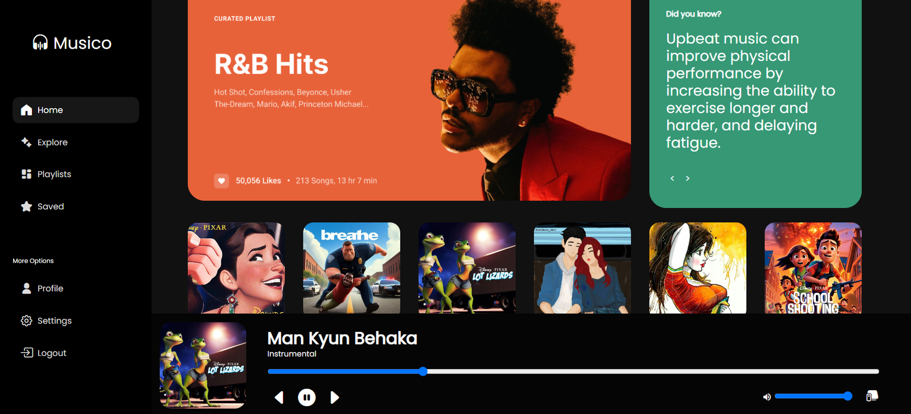
Task: Open the couple illustration album cover
Action: 582,268
